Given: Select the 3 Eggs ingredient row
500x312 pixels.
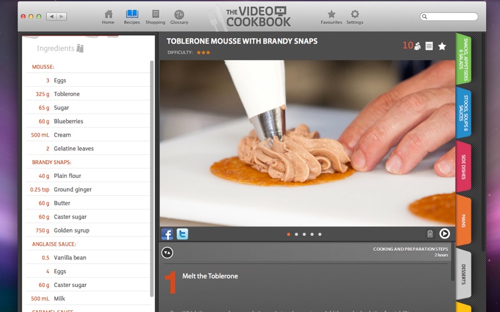Looking at the screenshot, I should [x=88, y=80].
